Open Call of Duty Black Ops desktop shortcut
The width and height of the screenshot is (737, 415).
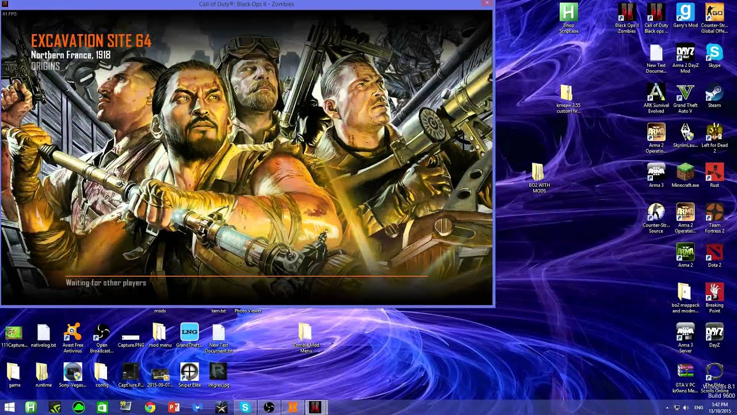656,18
